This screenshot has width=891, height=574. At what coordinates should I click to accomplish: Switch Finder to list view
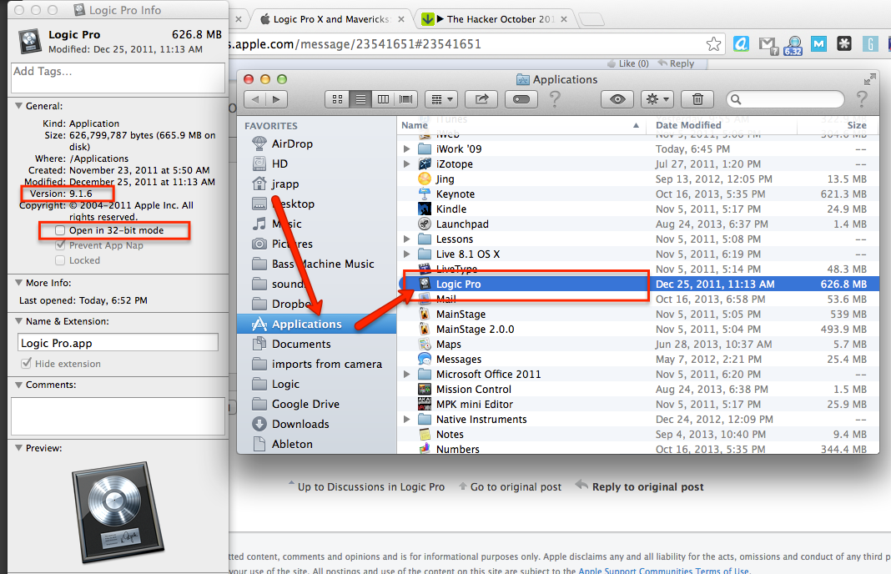360,99
